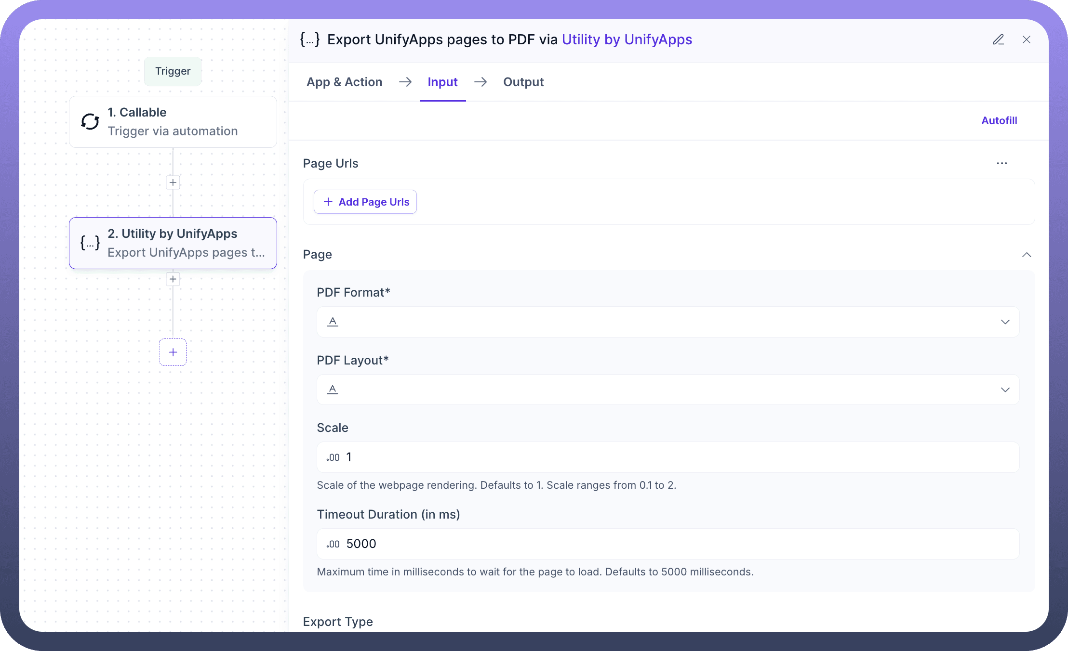The height and width of the screenshot is (651, 1068).
Task: Close the step configuration panel
Action: [1027, 39]
